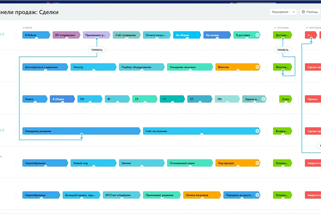Image resolution: width=321 pixels, height=214 pixels.
Task: Select the Счёт отправлен stage
Action: [x=126, y=35]
